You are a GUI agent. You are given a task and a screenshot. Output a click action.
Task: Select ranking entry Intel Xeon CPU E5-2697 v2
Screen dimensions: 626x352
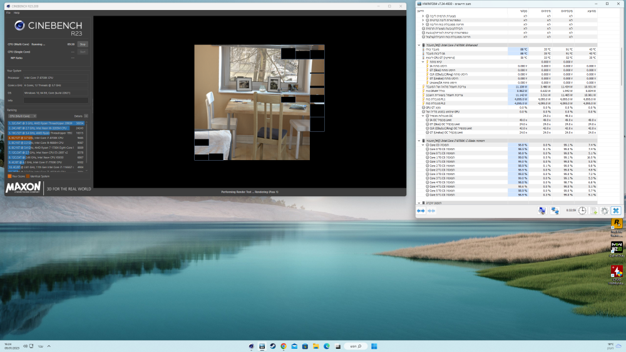click(x=46, y=153)
